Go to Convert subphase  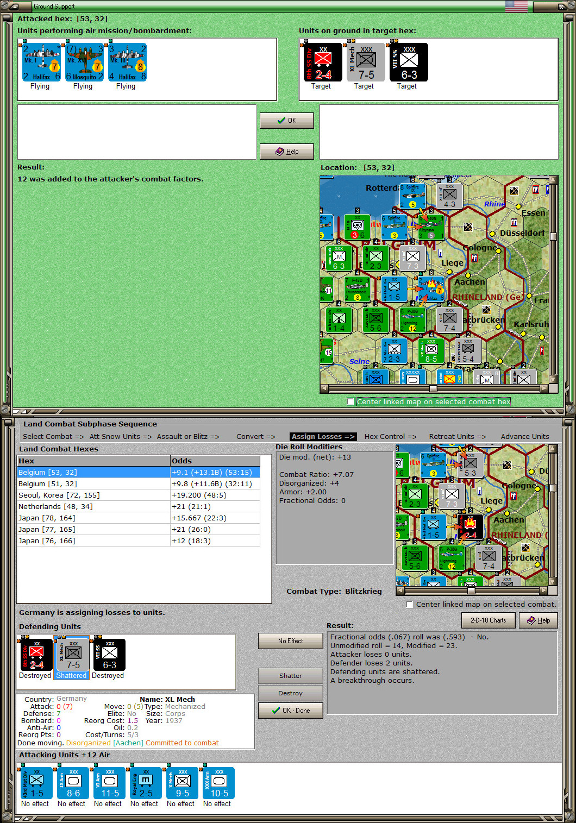point(256,436)
